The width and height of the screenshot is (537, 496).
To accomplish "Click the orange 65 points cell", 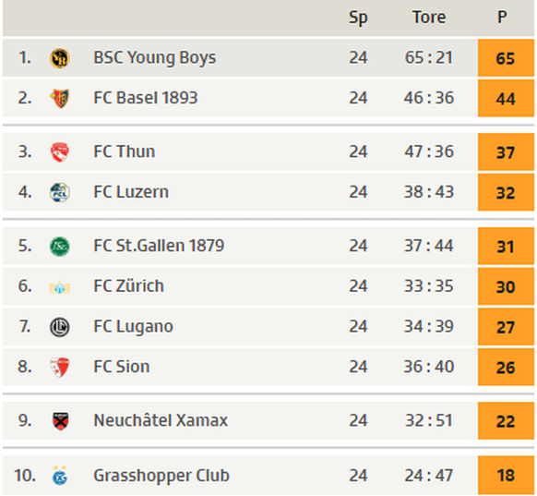I will [506, 58].
